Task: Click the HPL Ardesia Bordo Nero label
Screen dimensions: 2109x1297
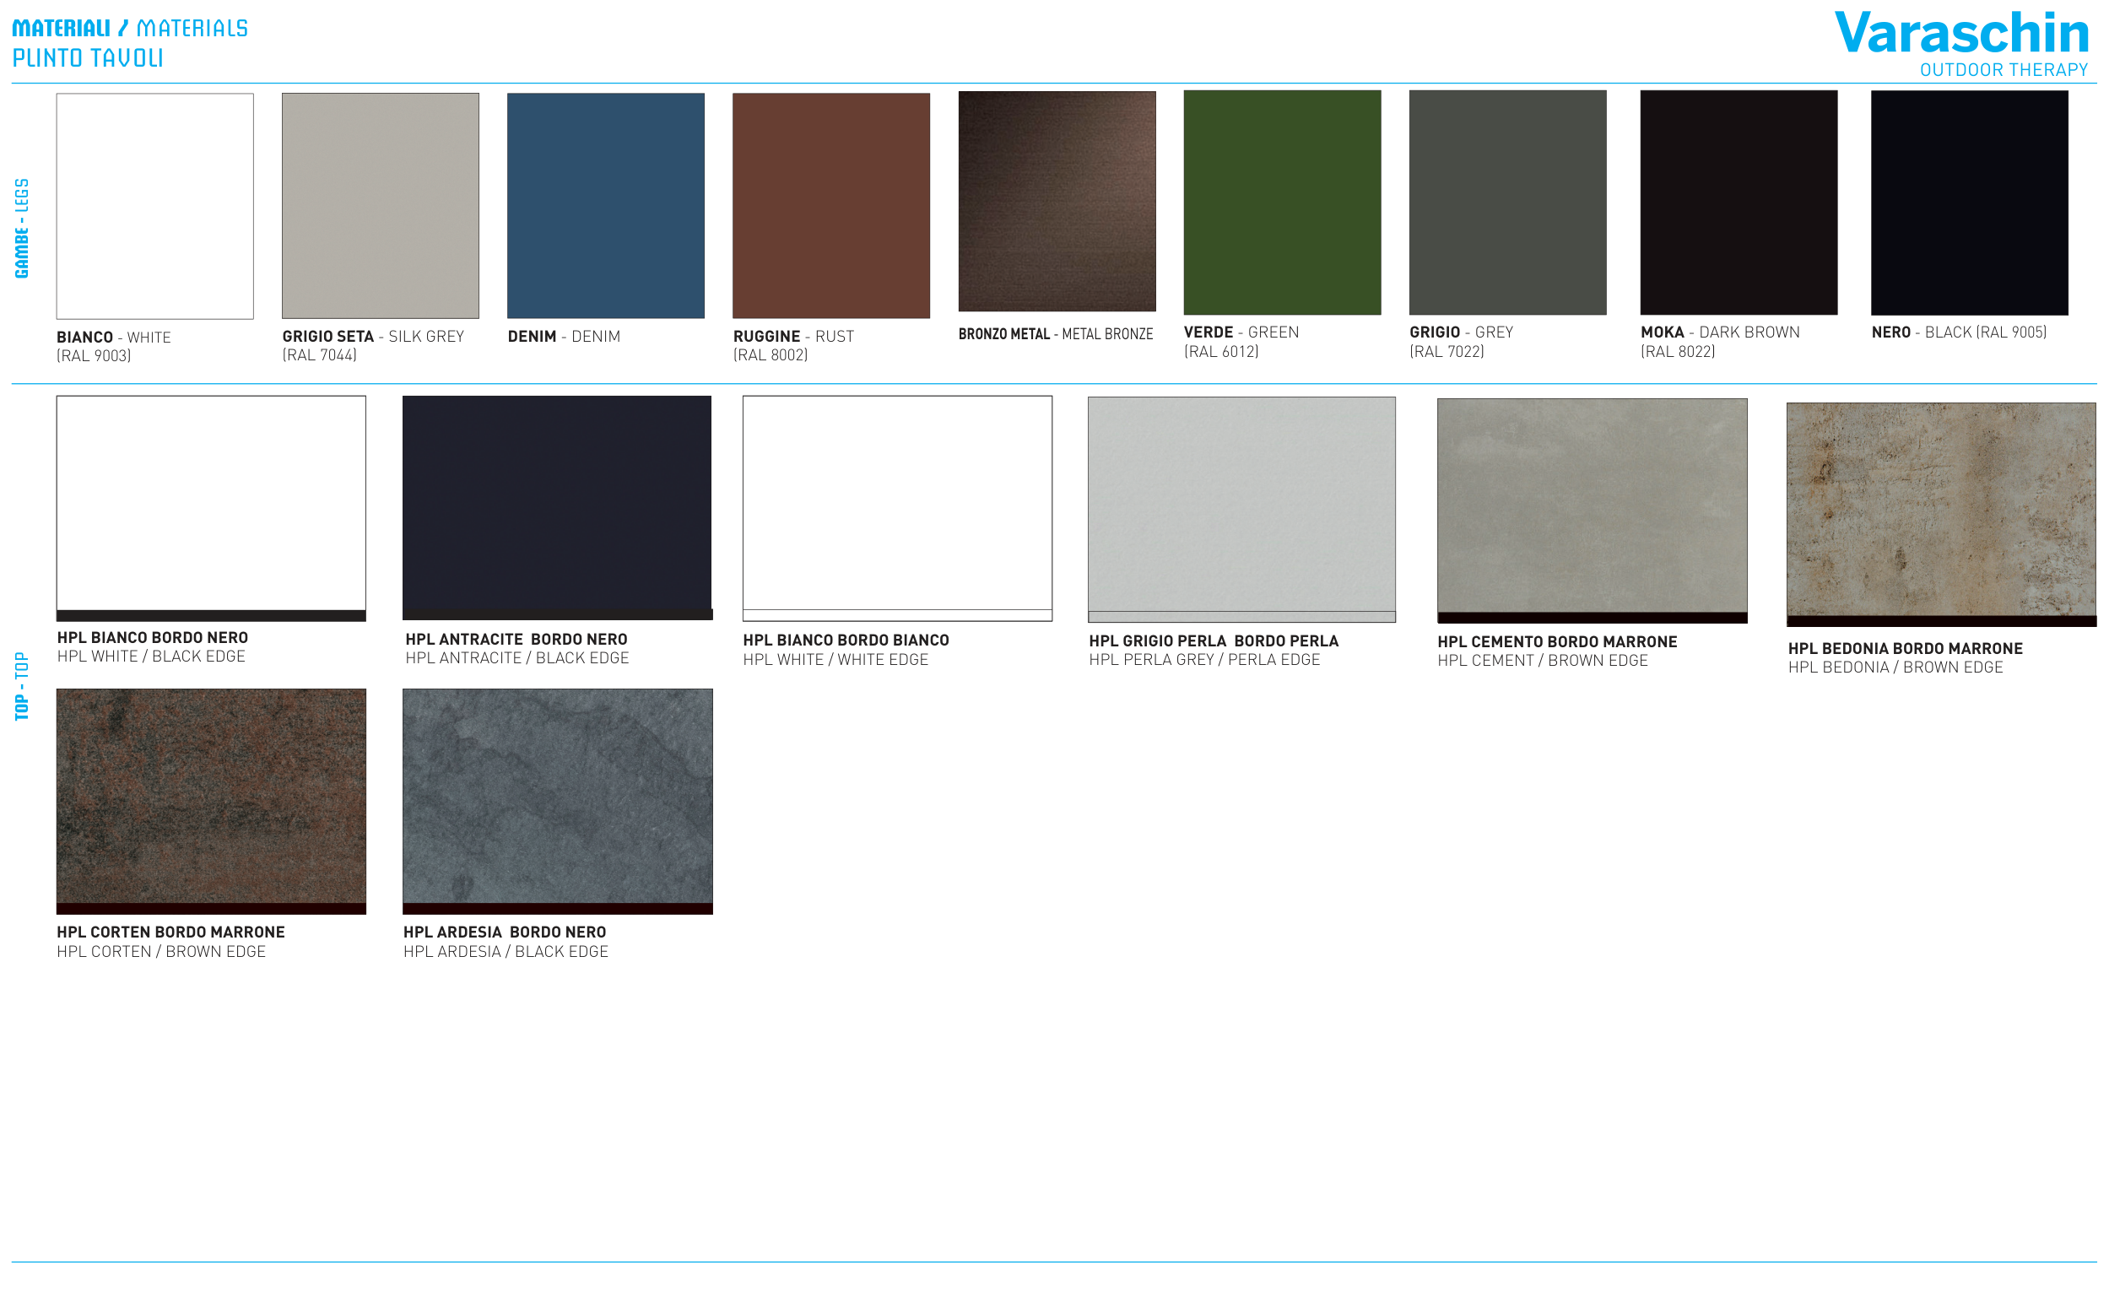Action: coord(505,932)
